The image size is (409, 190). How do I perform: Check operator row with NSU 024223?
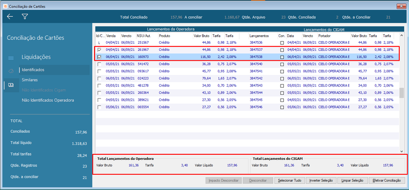[99, 78]
